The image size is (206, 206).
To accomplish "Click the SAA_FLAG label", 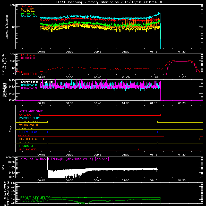I will 25,136.
